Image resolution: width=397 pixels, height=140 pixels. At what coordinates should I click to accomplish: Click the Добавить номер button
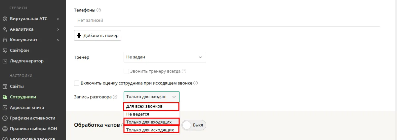click(98, 35)
